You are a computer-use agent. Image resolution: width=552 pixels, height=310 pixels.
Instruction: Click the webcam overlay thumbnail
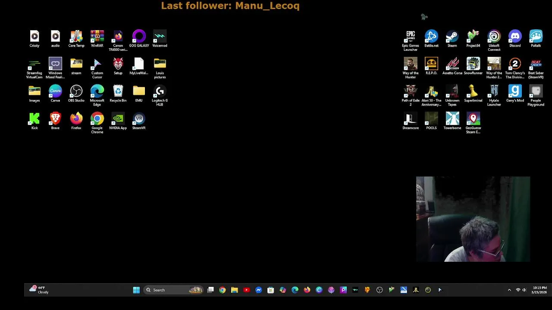click(473, 219)
